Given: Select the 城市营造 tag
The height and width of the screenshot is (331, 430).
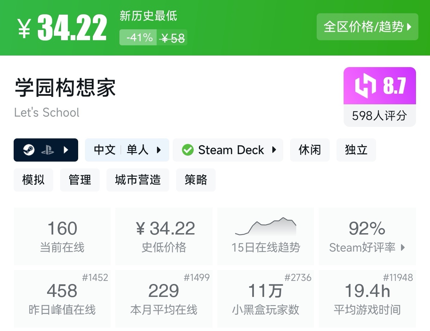Looking at the screenshot, I should coord(138,180).
